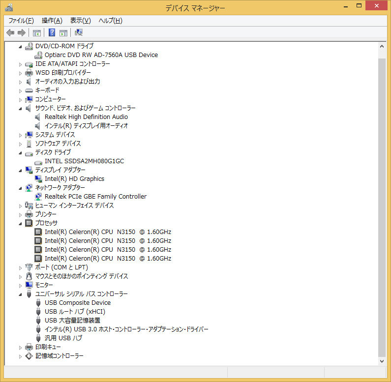391x382 pixels.
Task: Select 汎用 USB ハブ
Action: 63,338
